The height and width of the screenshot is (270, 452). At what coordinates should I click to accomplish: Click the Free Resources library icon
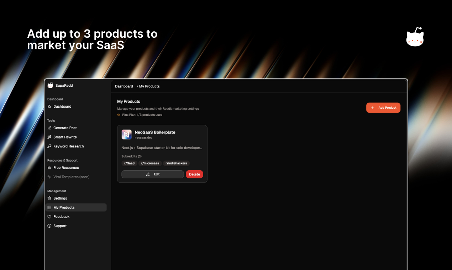[x=49, y=168]
